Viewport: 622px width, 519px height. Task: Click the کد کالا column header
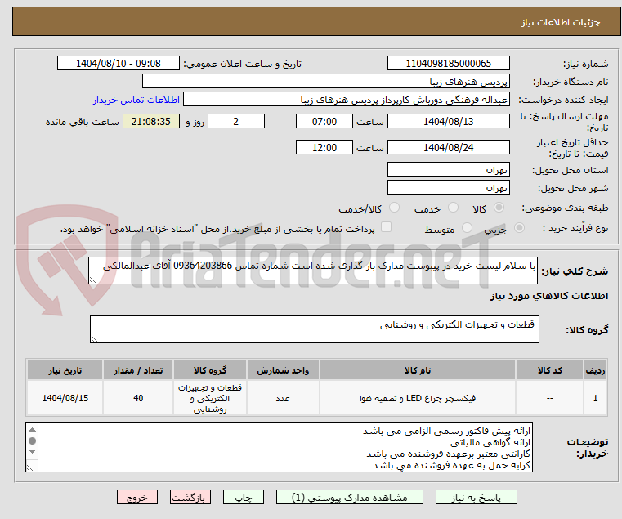[549, 370]
